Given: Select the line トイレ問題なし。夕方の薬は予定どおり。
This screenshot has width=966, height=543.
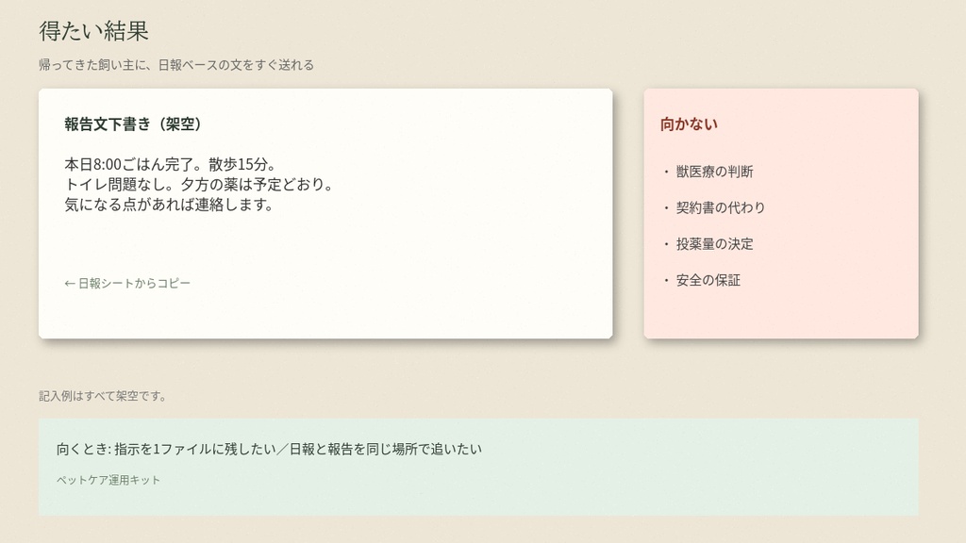Looking at the screenshot, I should [x=199, y=184].
